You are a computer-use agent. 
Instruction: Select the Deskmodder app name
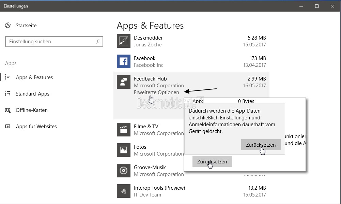coord(148,38)
